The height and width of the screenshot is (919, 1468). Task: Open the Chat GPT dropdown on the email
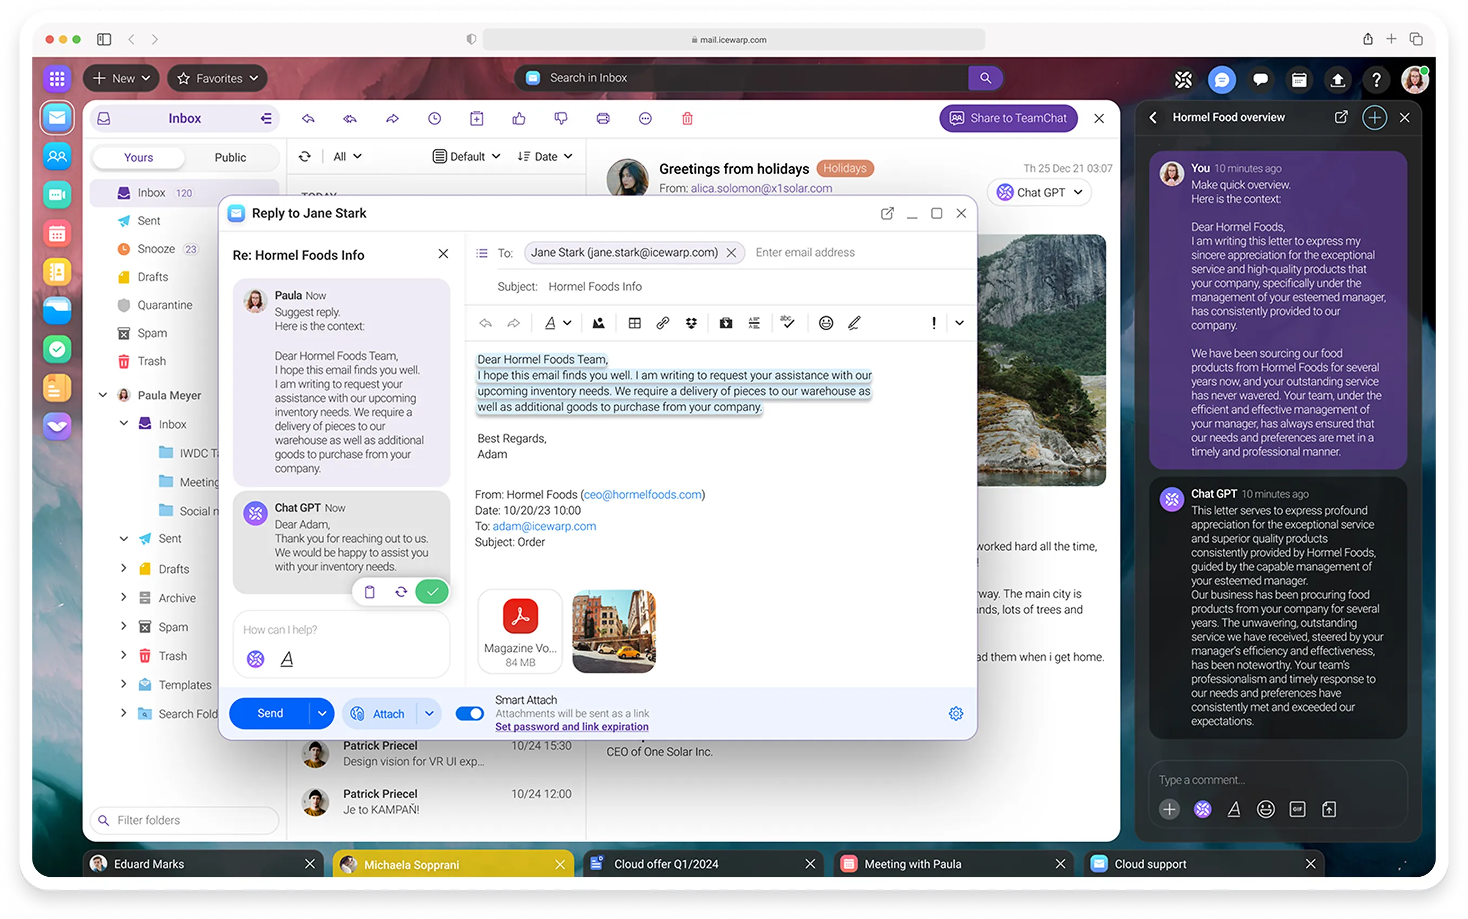(1039, 192)
